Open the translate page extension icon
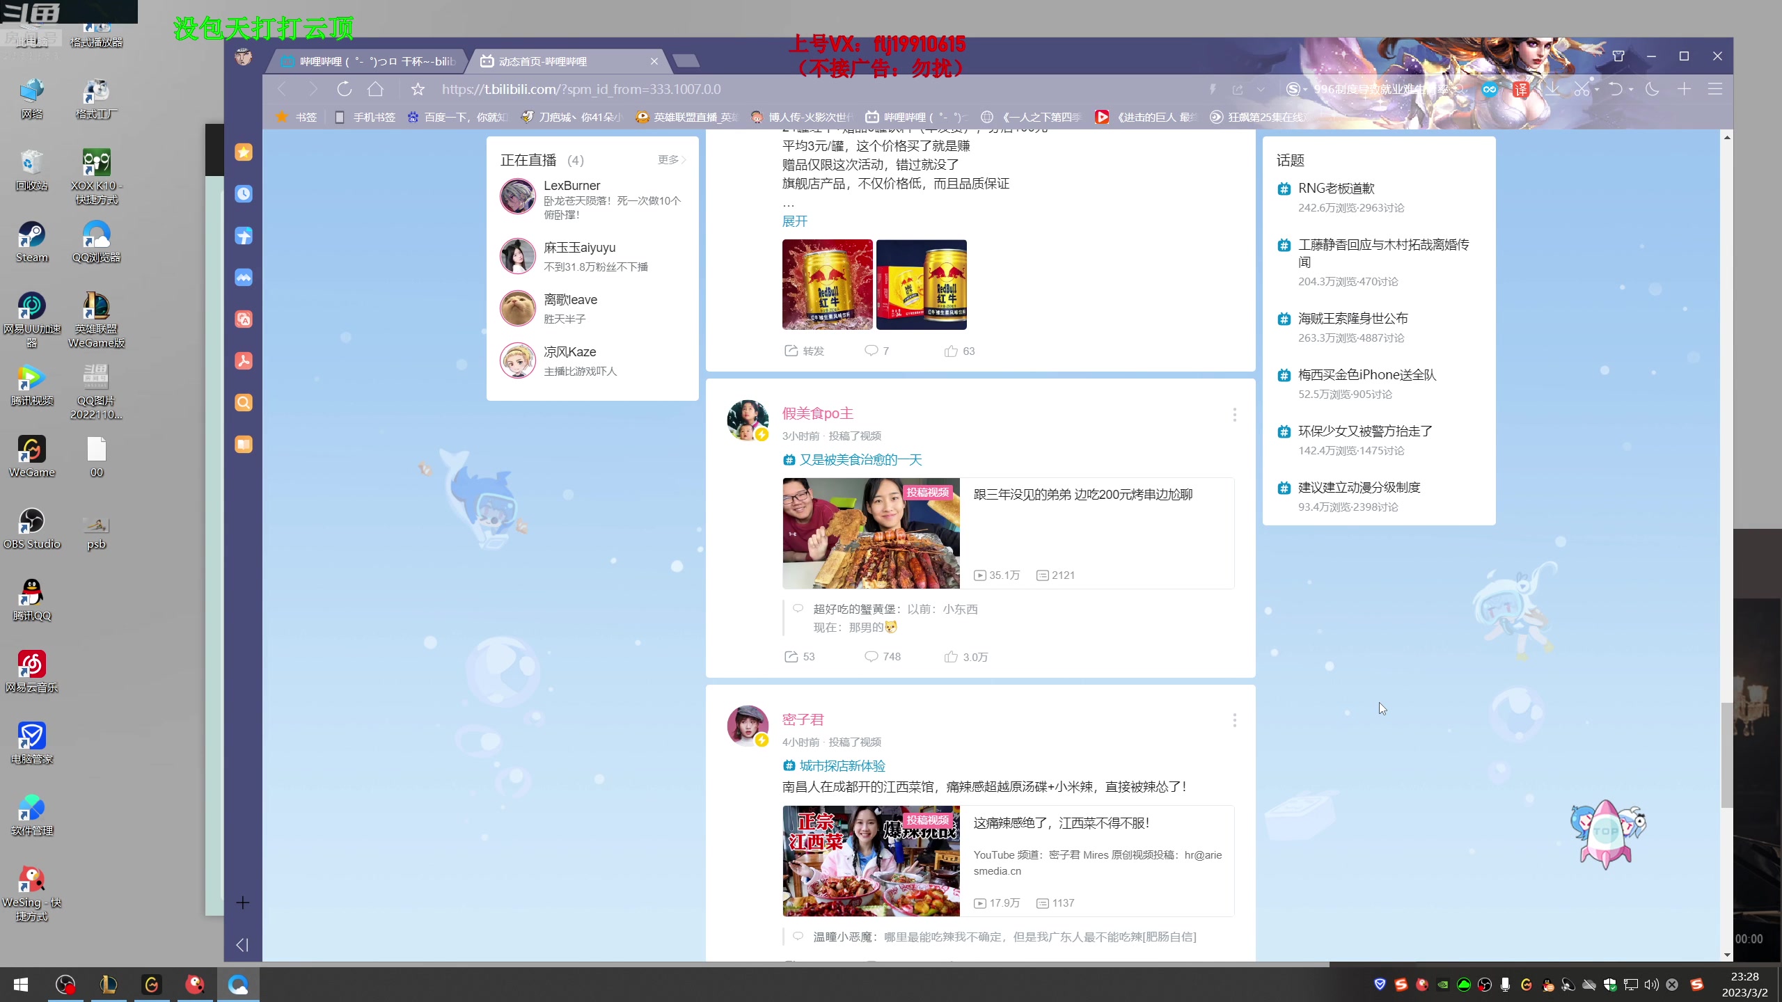The width and height of the screenshot is (1782, 1002). click(x=1521, y=89)
